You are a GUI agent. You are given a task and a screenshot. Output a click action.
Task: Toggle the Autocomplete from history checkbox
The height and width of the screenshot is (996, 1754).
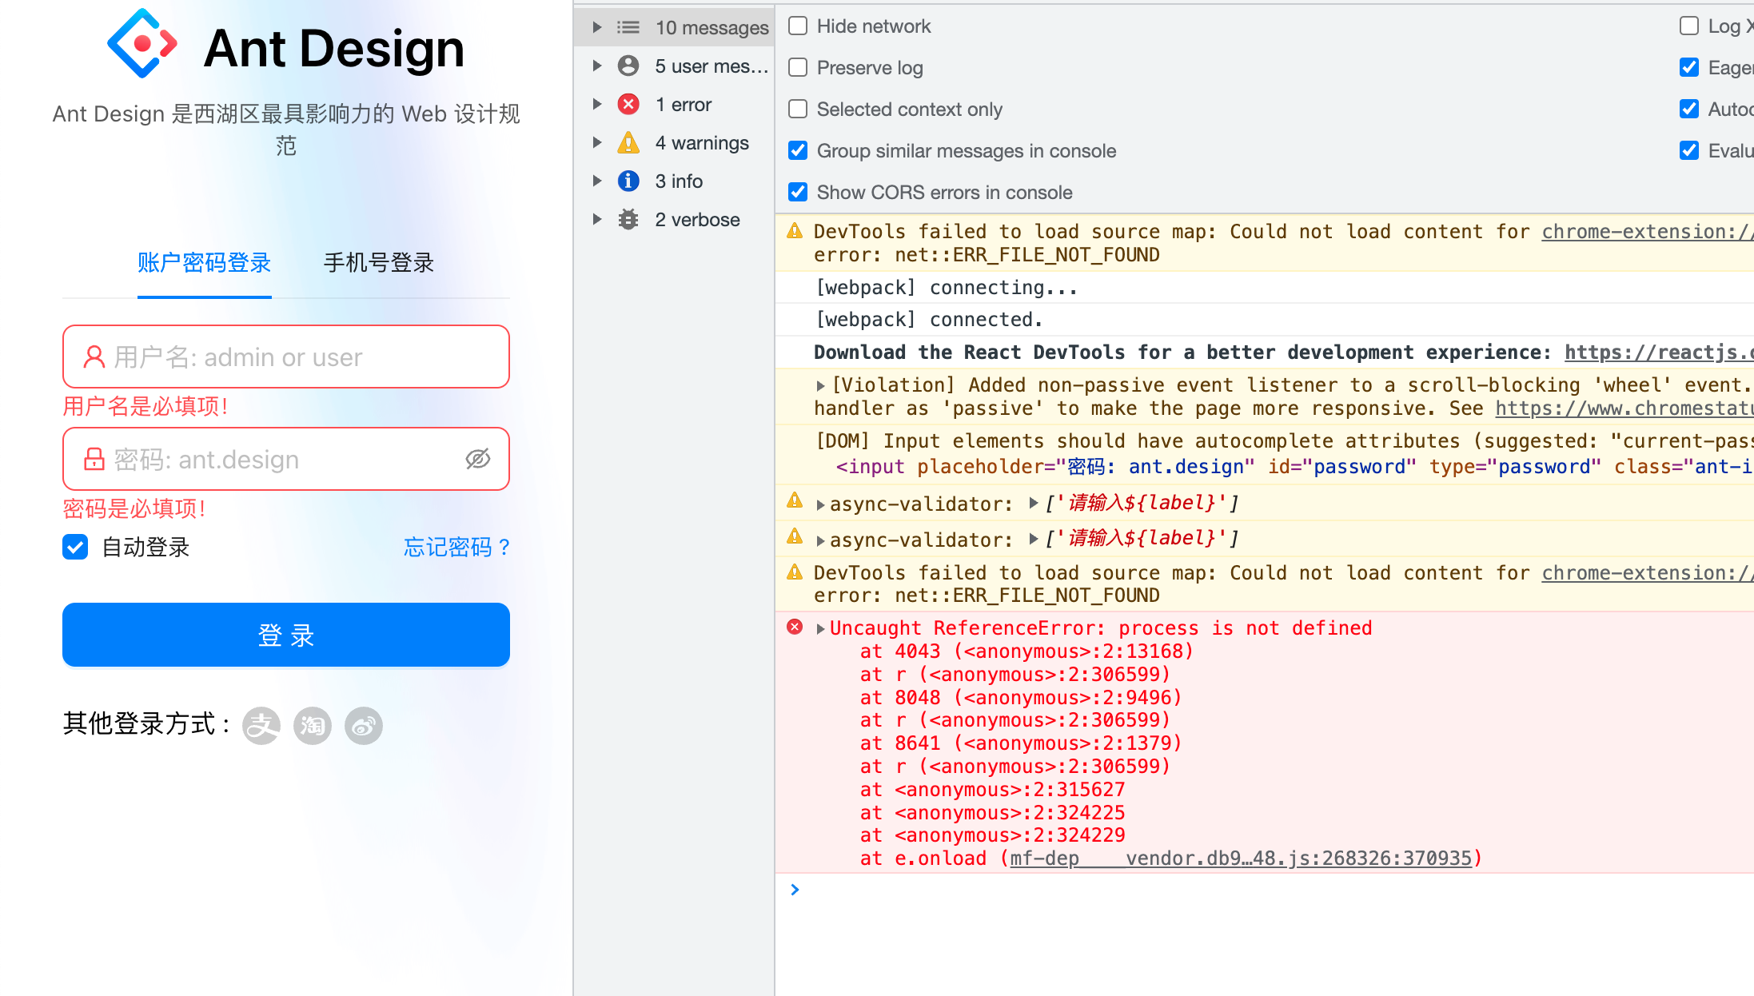pyautogui.click(x=1689, y=109)
